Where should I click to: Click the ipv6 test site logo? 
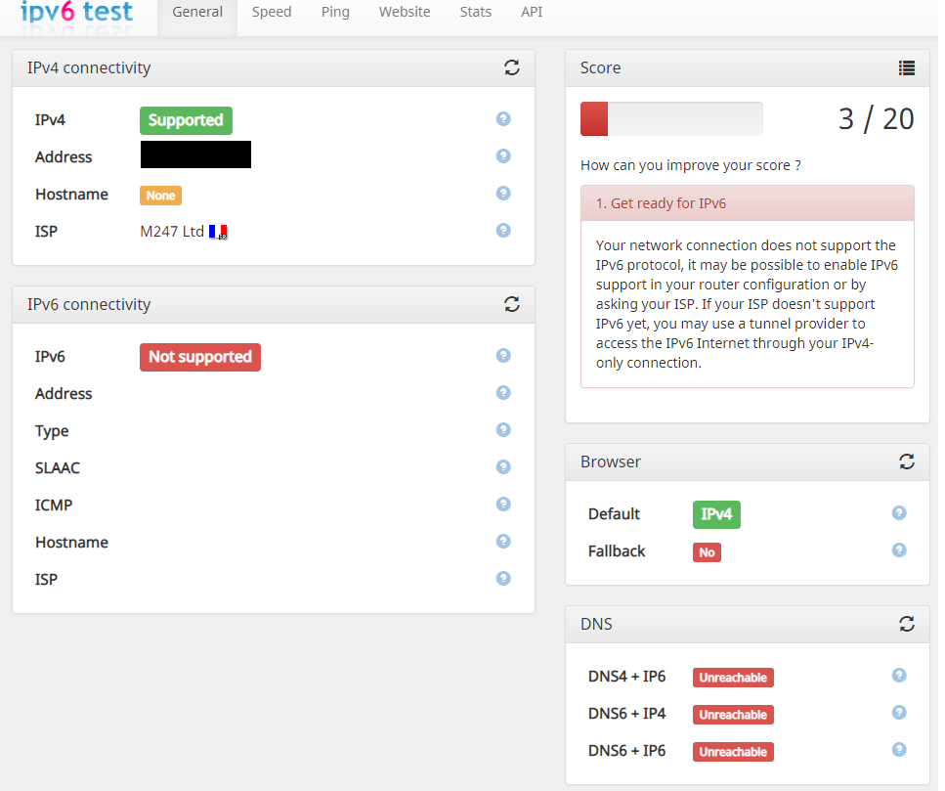tap(77, 13)
